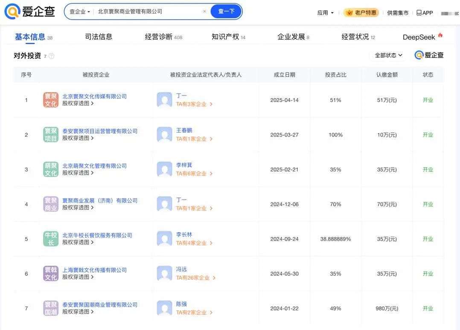Clear search text with the X icon
The height and width of the screenshot is (330, 460).
tap(204, 12)
